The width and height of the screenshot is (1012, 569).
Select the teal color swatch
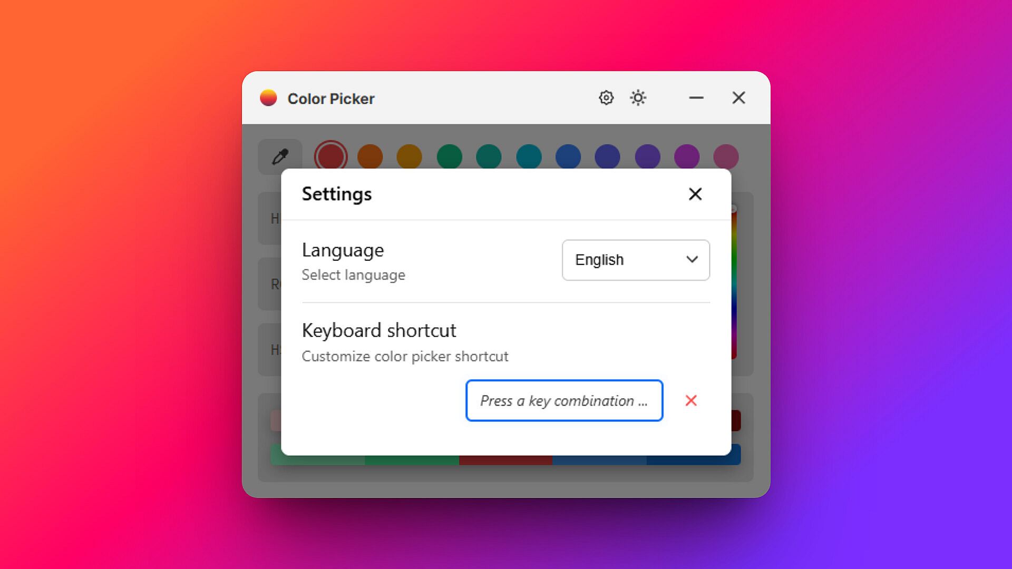tap(489, 156)
